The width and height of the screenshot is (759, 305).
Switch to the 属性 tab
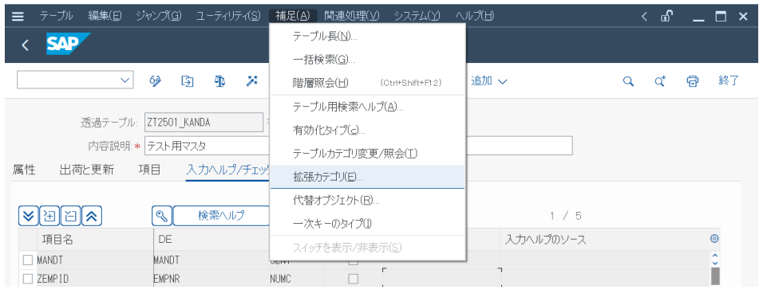[x=24, y=170]
